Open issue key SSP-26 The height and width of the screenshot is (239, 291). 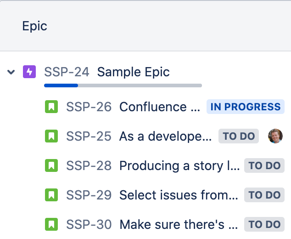click(x=89, y=107)
